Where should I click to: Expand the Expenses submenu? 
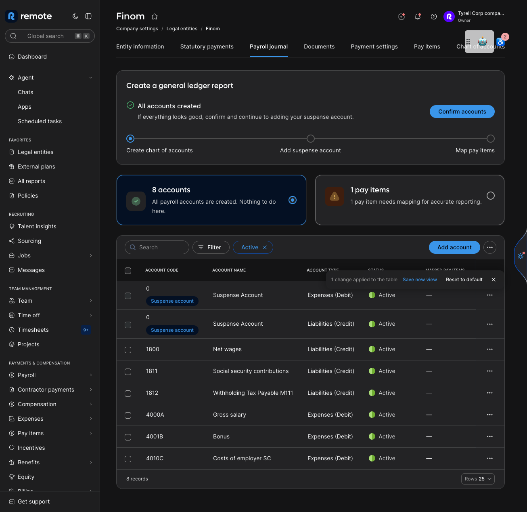click(x=91, y=419)
